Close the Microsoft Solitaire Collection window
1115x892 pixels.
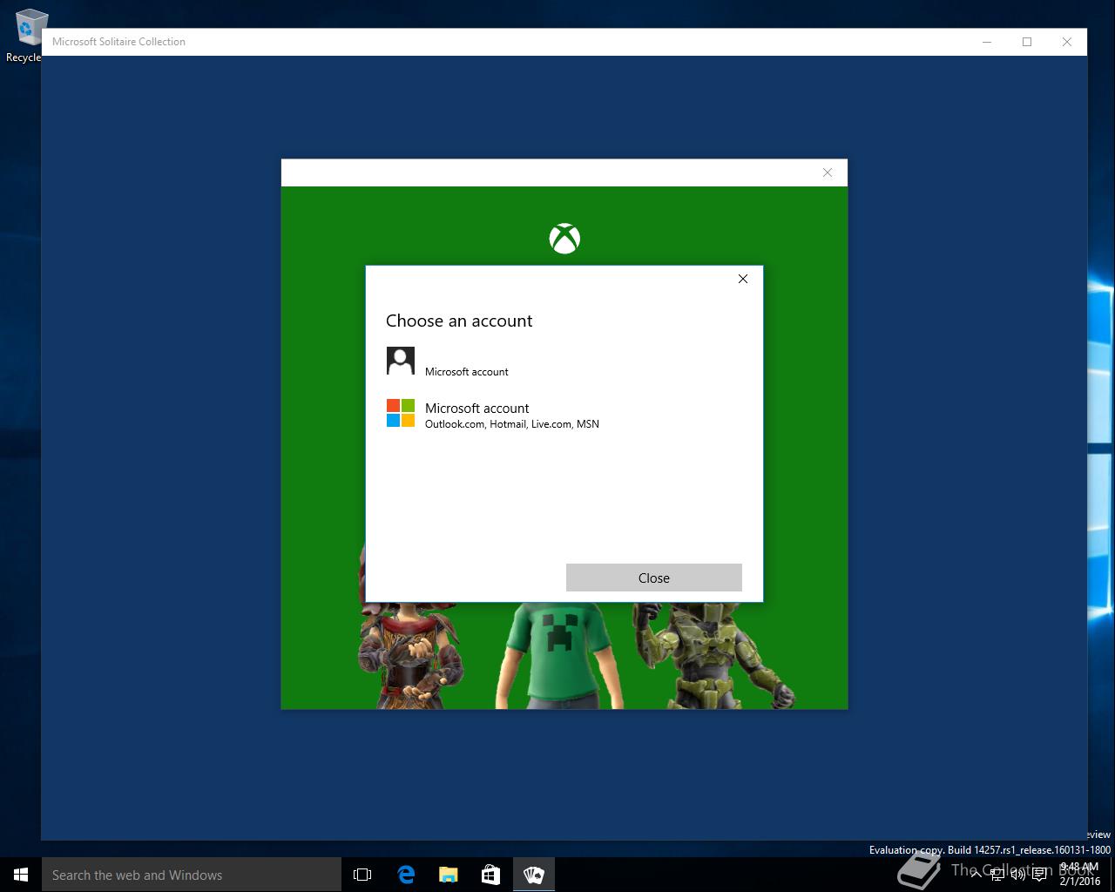[1067, 42]
